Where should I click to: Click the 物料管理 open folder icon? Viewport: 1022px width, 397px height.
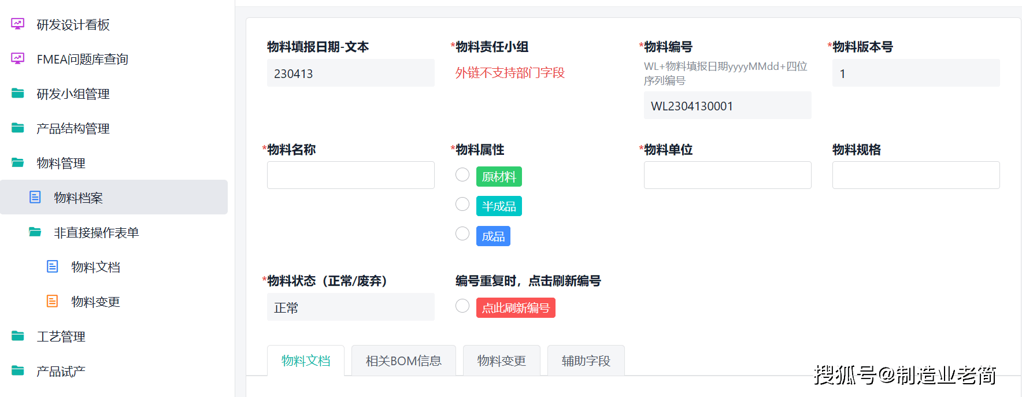18,162
